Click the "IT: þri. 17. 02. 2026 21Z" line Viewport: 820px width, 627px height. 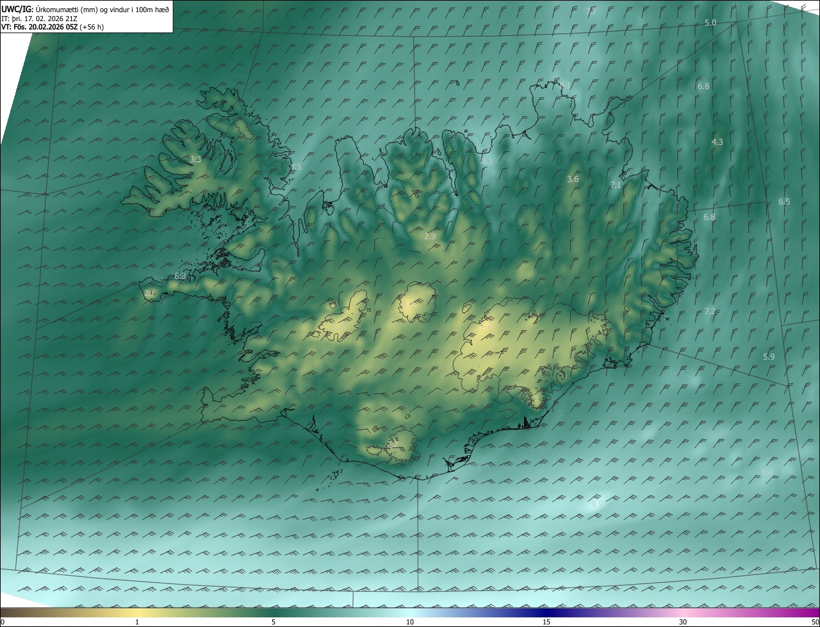click(39, 18)
